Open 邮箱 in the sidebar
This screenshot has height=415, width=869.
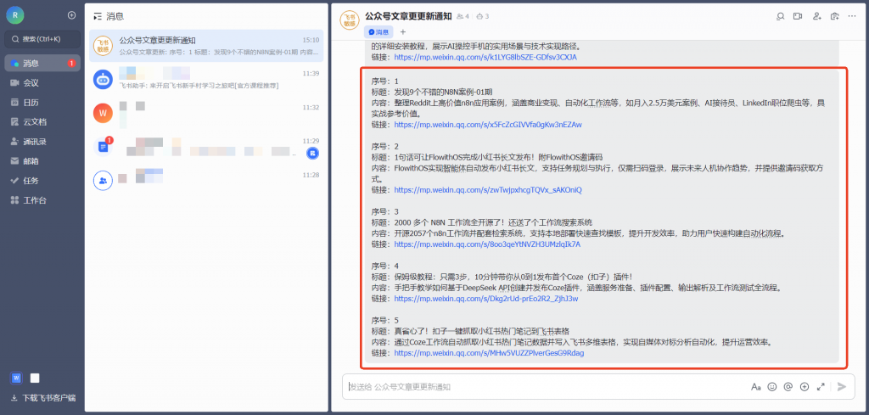[42, 161]
